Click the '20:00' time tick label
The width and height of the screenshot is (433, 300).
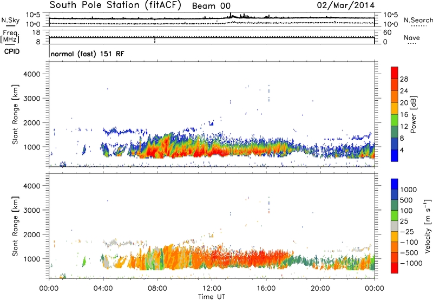[320, 289]
